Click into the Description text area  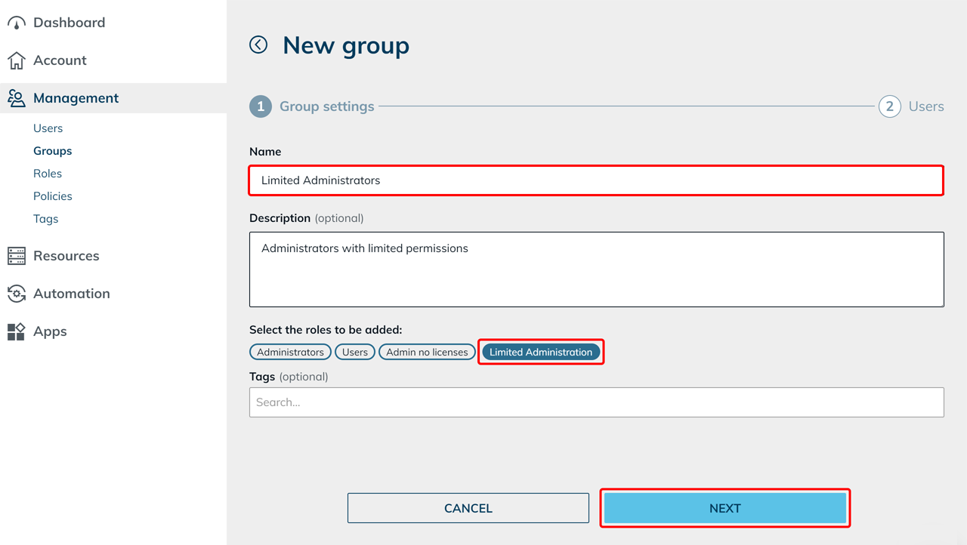coord(597,269)
